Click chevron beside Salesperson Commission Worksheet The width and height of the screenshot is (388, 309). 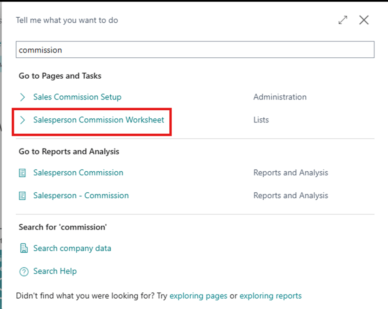[22, 120]
